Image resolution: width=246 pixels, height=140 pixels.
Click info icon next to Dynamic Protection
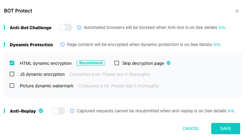coord(62,45)
